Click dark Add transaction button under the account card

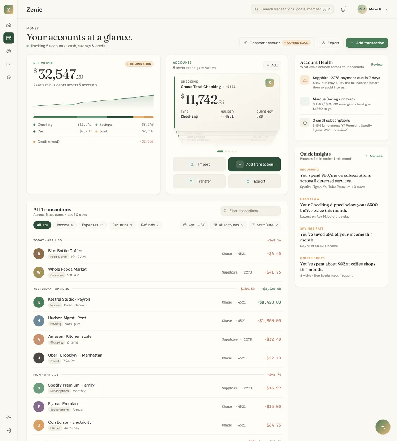[255, 164]
